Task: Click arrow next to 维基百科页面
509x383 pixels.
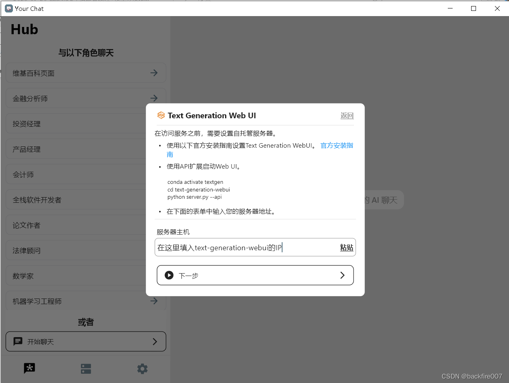Action: (x=154, y=73)
